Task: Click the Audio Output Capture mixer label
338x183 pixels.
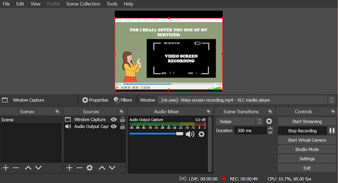Action: (x=146, y=120)
